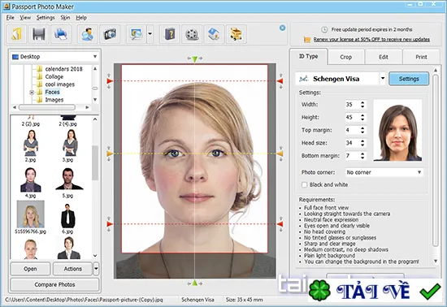Click the green top center marker

pyautogui.click(x=194, y=59)
